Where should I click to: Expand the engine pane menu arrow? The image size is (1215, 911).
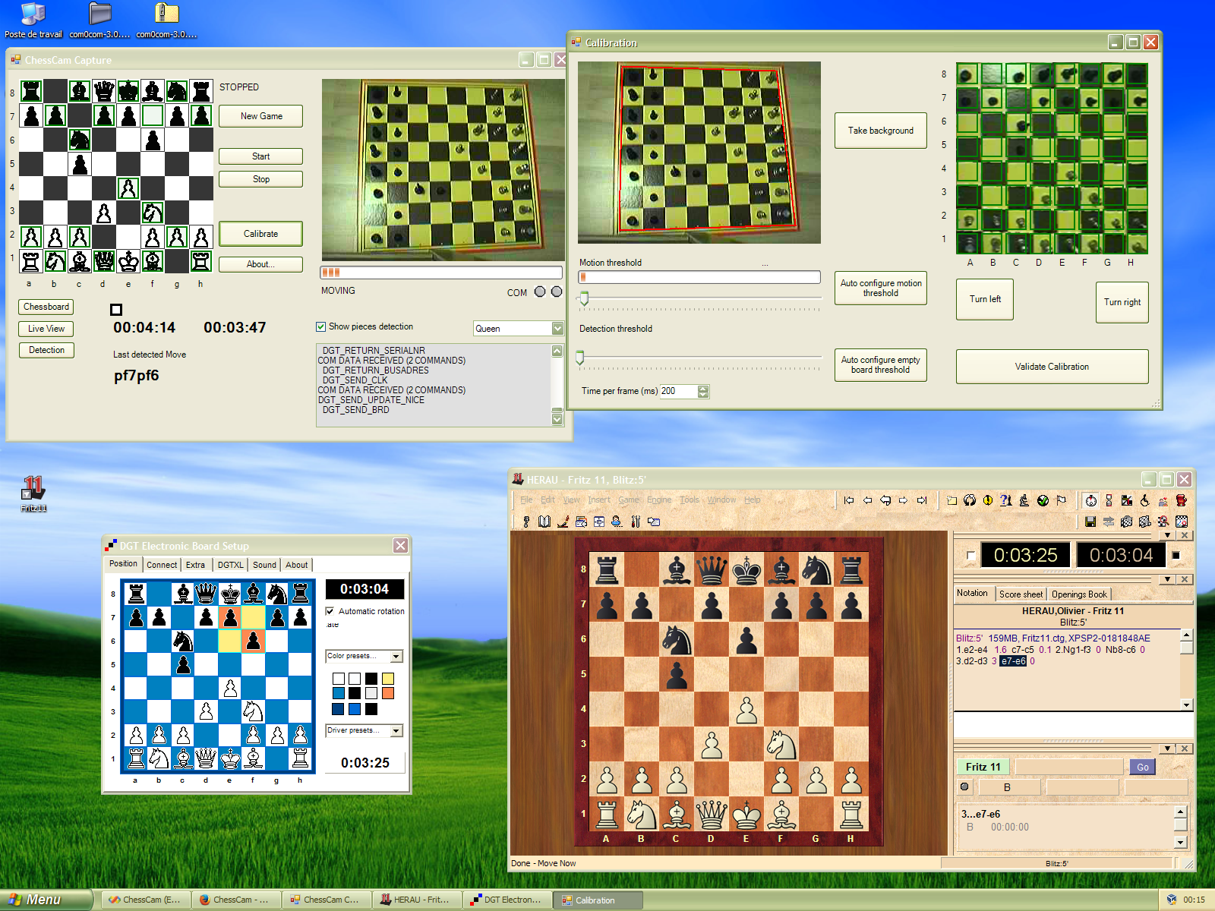(1168, 749)
